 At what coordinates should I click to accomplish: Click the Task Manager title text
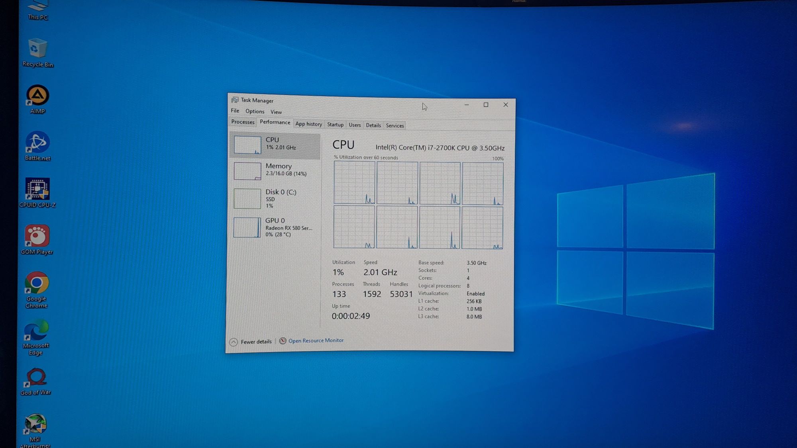tap(257, 100)
